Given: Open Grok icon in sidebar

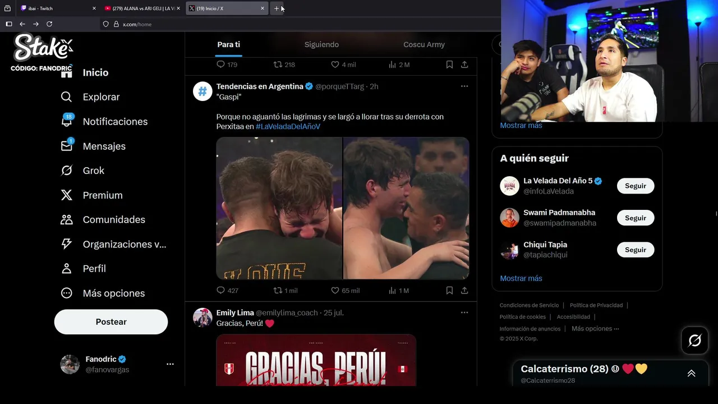Looking at the screenshot, I should click(66, 171).
